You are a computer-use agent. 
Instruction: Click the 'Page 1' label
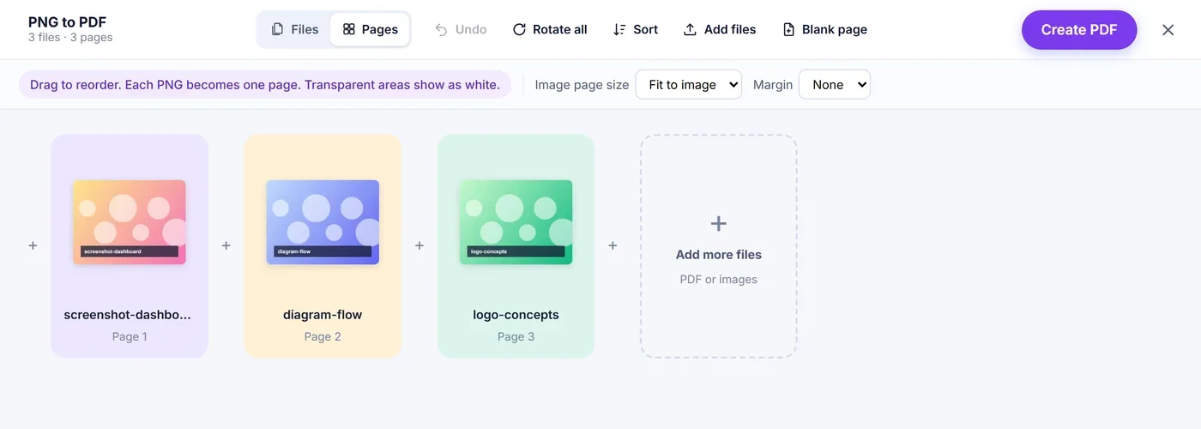tap(130, 336)
